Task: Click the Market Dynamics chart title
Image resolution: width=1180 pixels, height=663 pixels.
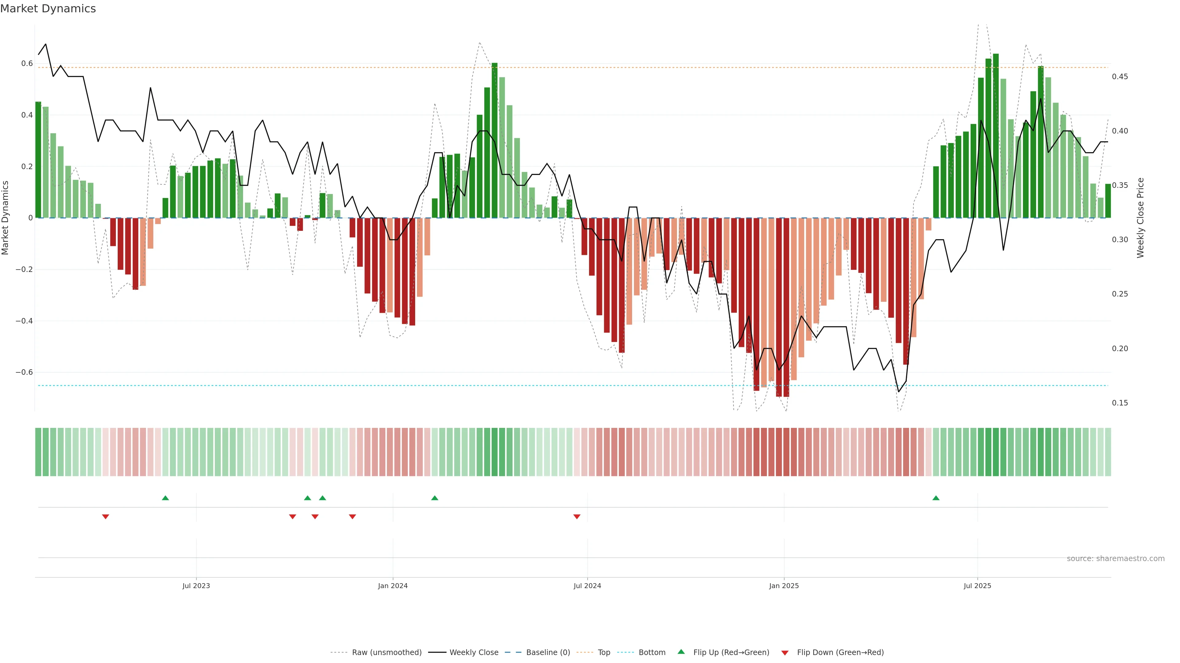Action: 48,9
